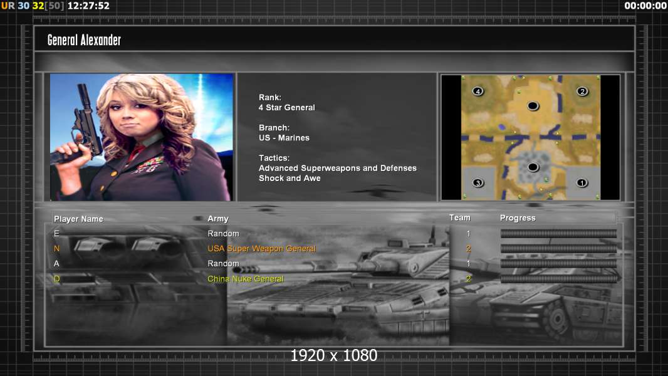Click player A's loading progress bar

pyautogui.click(x=558, y=264)
